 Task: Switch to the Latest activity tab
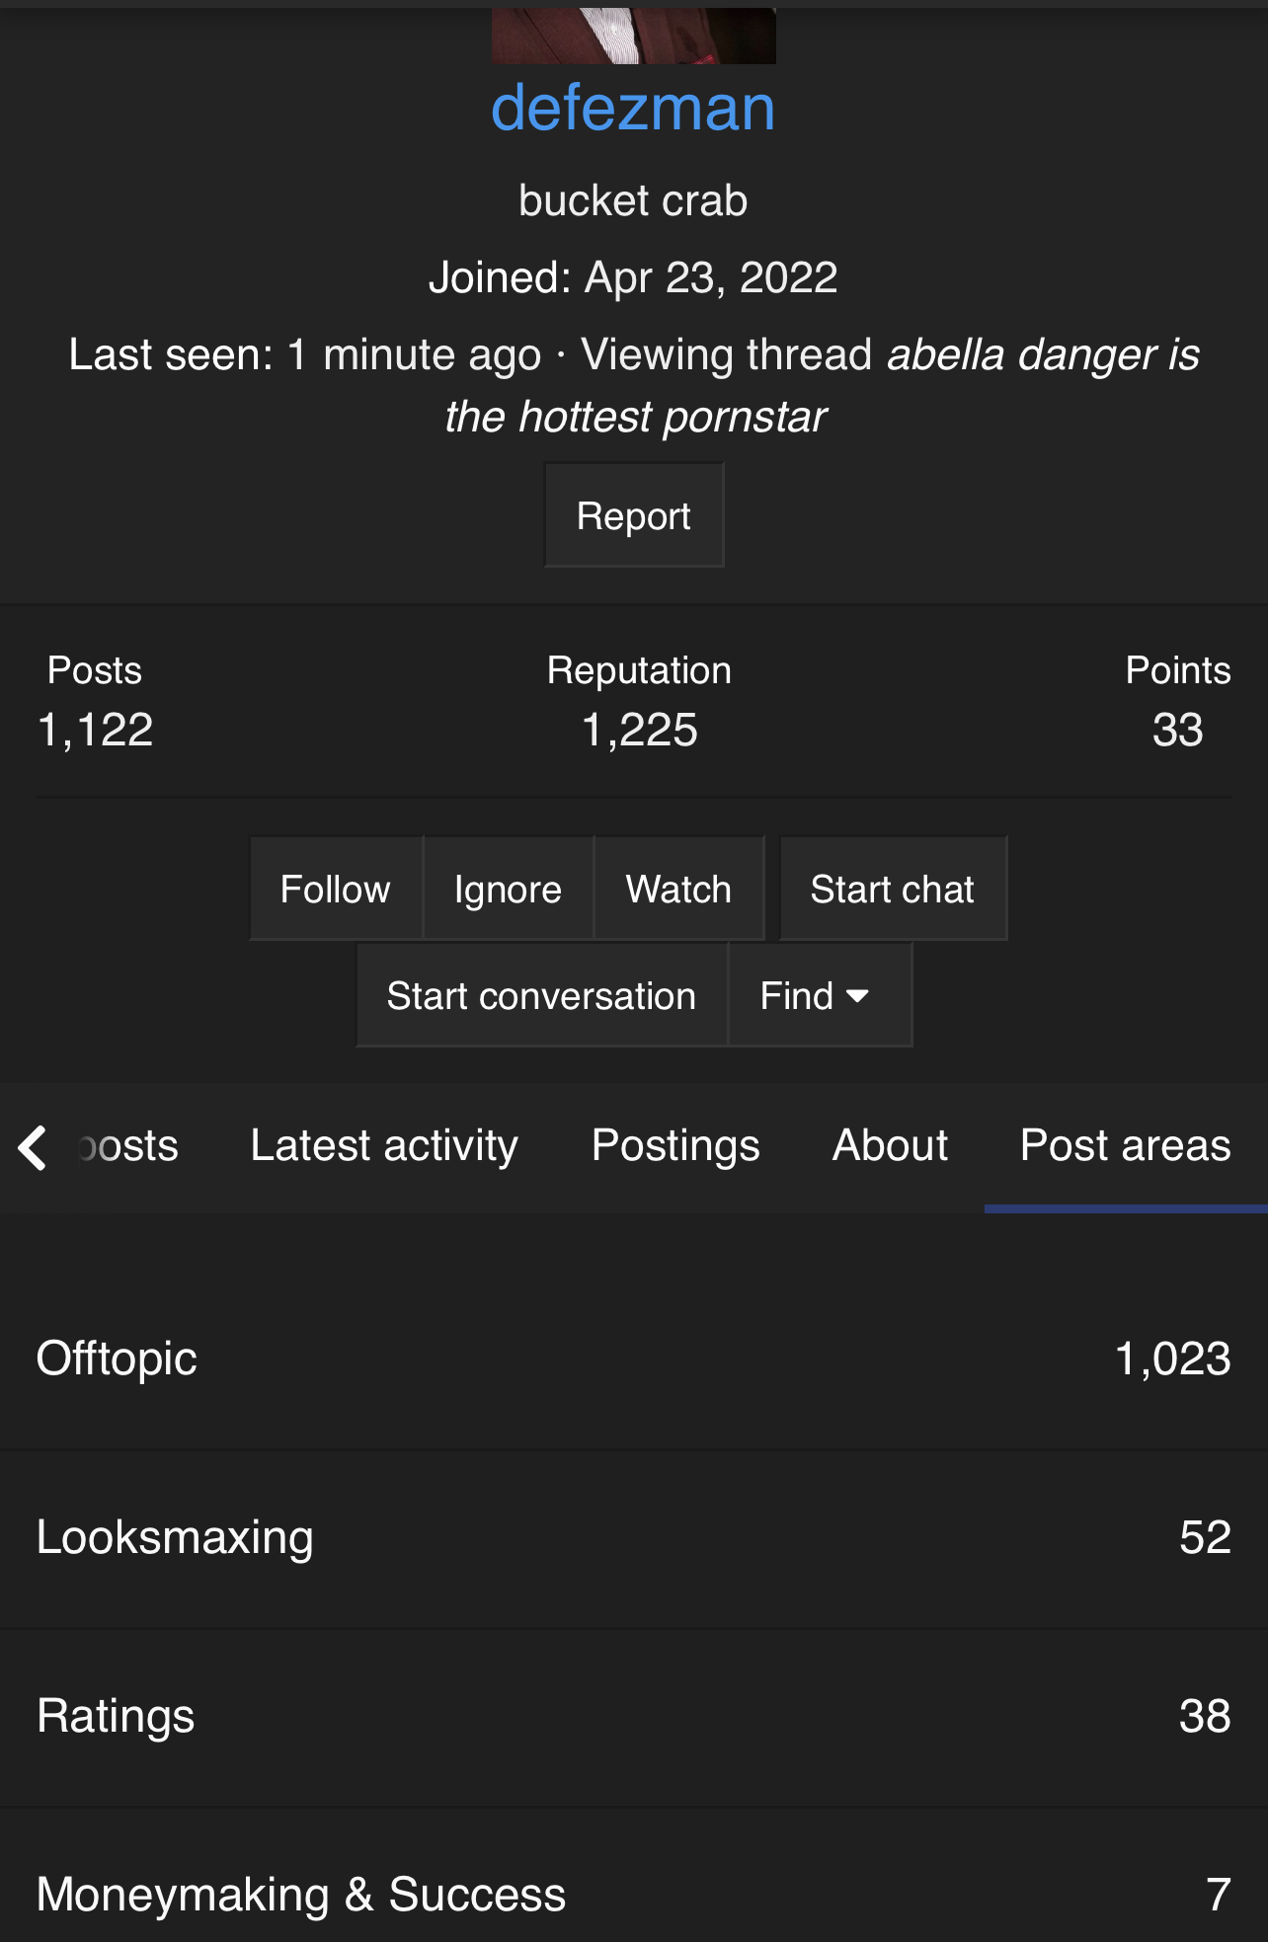(384, 1146)
